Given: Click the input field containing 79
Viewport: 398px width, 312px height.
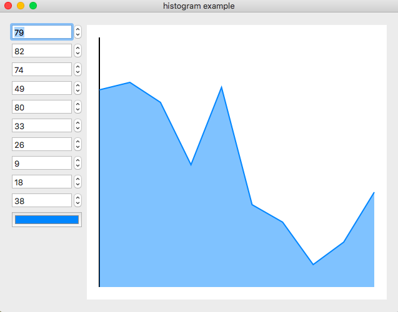Looking at the screenshot, I should point(41,32).
